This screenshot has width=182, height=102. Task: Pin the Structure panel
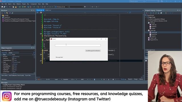coord(32,10)
